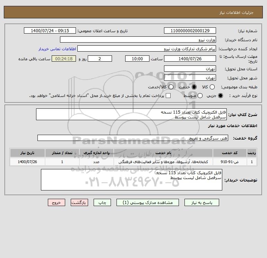This screenshot has width=267, height=258.
Task: Open the اطلاعات تماس خریدار link
Action: pyautogui.click(x=57, y=49)
